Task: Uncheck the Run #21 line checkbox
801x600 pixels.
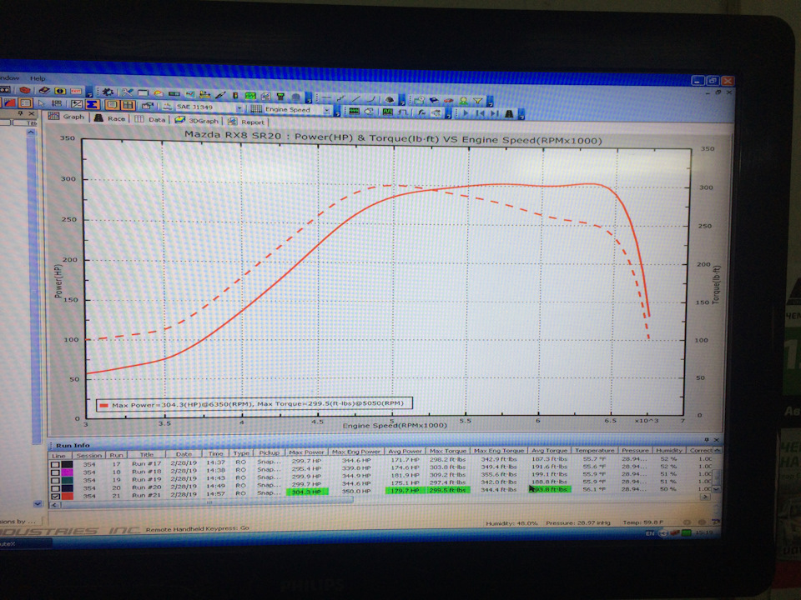Action: (55, 496)
